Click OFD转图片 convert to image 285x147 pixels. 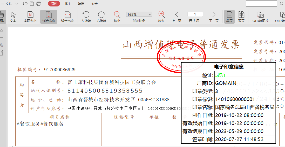click(x=260, y=17)
